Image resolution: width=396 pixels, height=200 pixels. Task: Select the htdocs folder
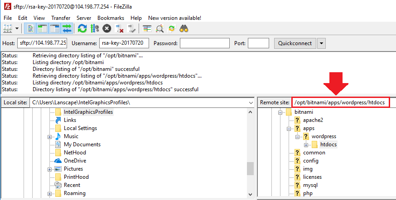(x=328, y=144)
